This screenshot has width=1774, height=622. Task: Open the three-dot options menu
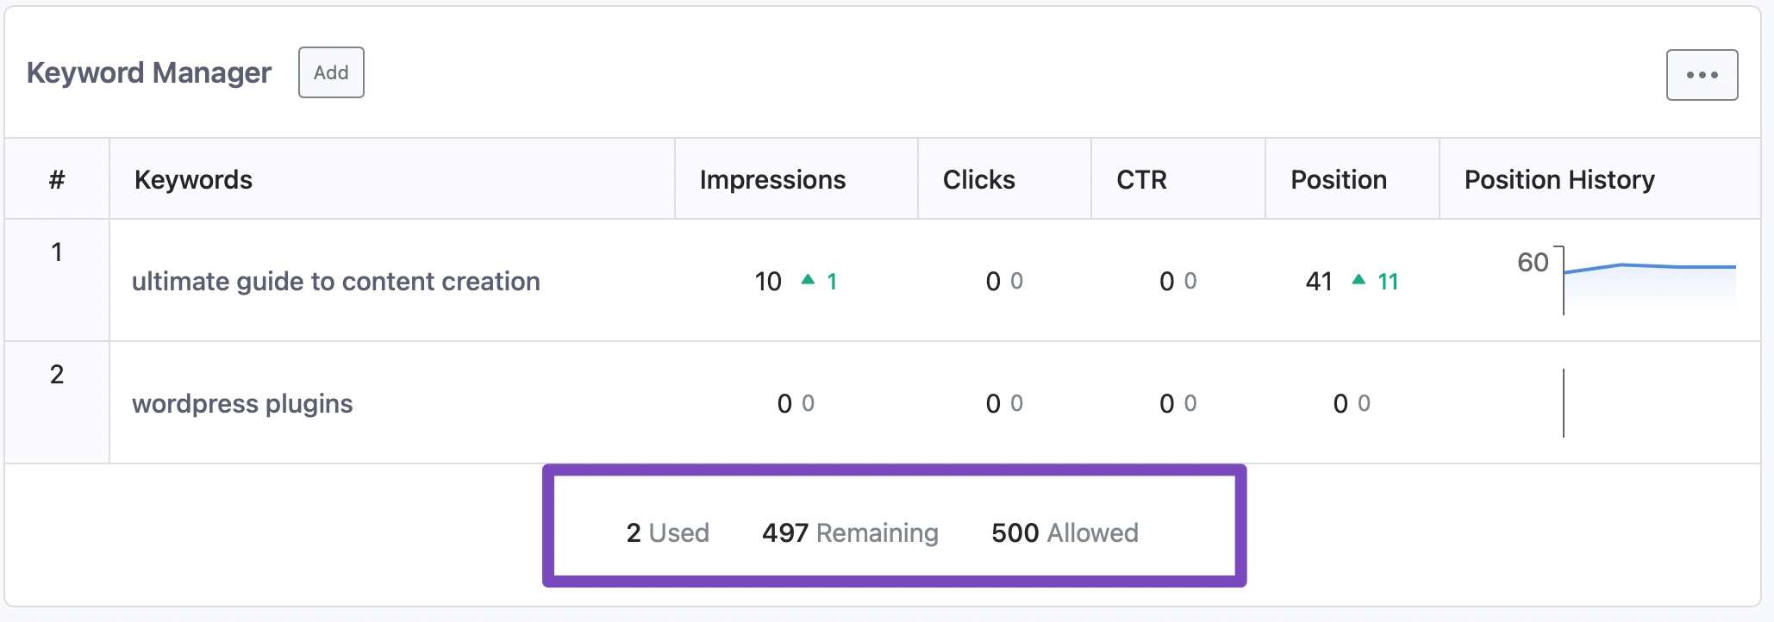pos(1702,75)
